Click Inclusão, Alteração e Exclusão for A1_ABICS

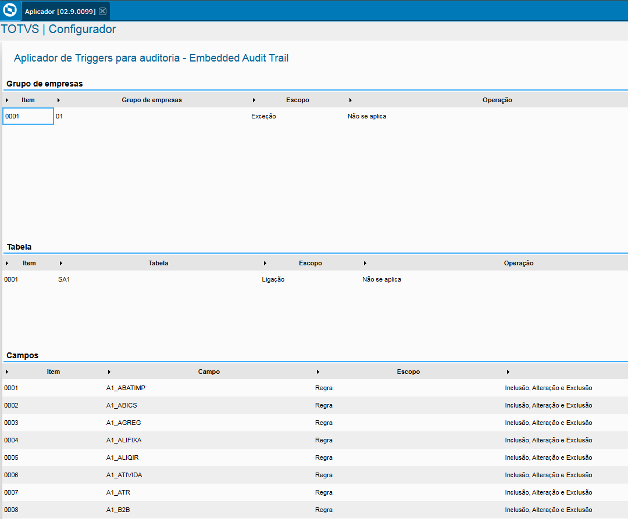548,405
